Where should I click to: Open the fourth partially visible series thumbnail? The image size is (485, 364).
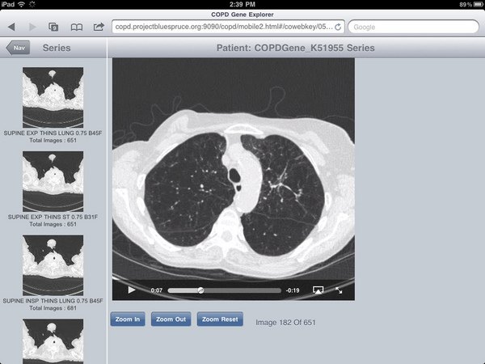point(53,341)
